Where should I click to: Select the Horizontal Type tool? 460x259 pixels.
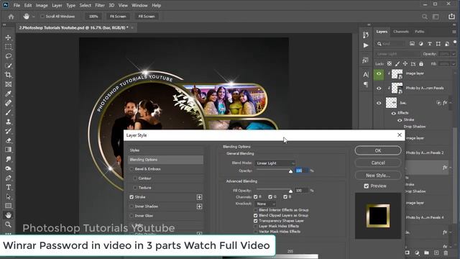[8, 187]
